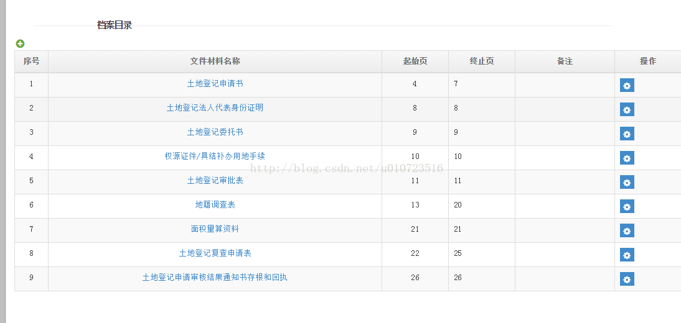Select end page cell 20 of 地籍调查表
The image size is (681, 323).
pos(482,206)
